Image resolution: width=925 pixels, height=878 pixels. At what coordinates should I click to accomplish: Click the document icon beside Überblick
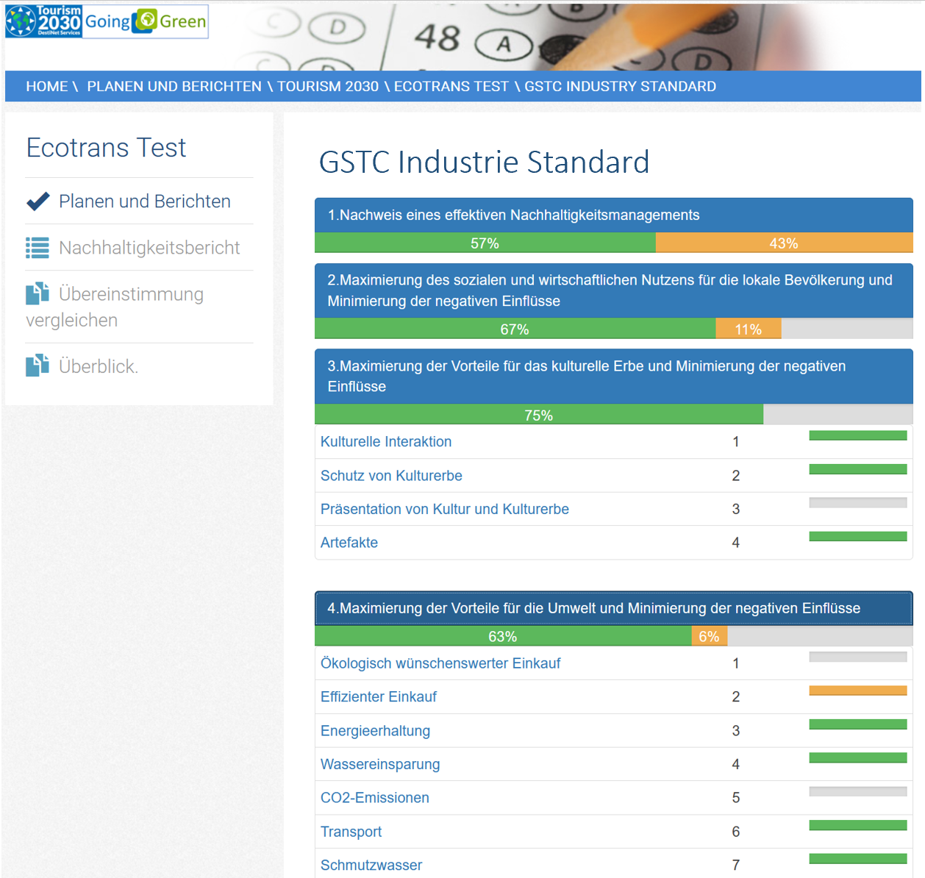(x=37, y=365)
